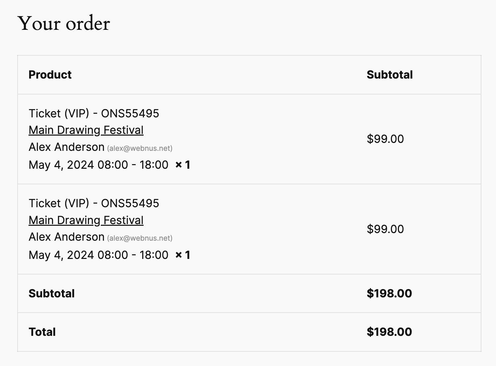Click the second $99.00 price
Image resolution: width=496 pixels, height=366 pixels.
pyautogui.click(x=385, y=229)
